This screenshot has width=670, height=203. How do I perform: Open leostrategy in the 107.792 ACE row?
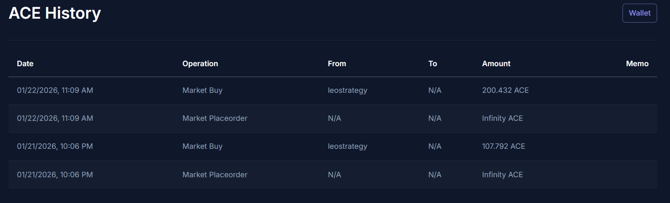click(x=347, y=146)
